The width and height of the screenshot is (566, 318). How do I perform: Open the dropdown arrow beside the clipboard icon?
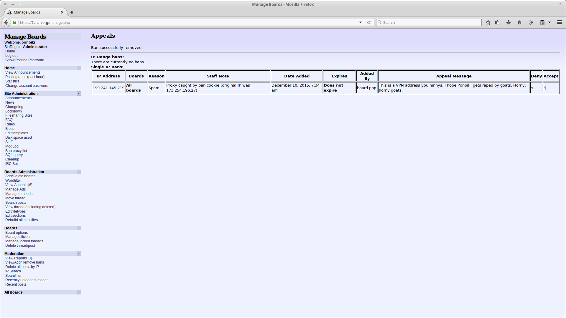point(549,22)
